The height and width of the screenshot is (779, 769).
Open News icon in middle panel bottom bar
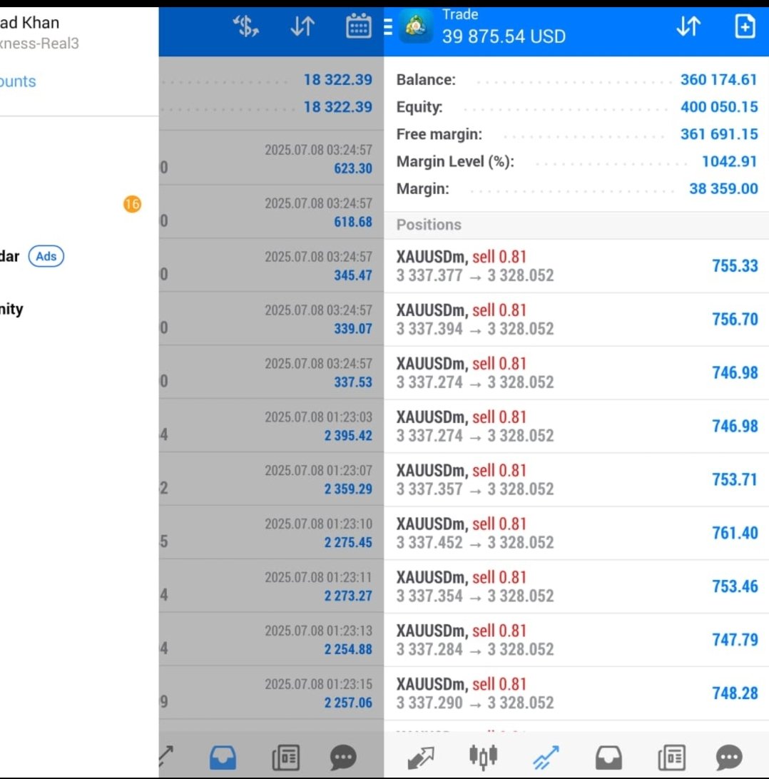point(285,758)
